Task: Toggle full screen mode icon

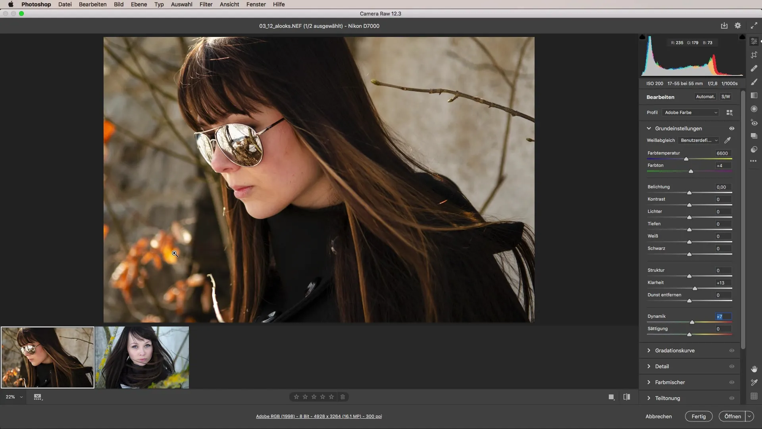Action: point(754,26)
